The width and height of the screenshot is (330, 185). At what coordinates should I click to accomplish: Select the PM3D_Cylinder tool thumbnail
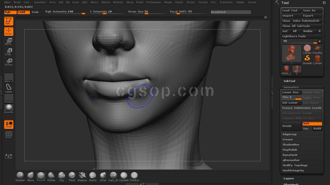[286, 70]
